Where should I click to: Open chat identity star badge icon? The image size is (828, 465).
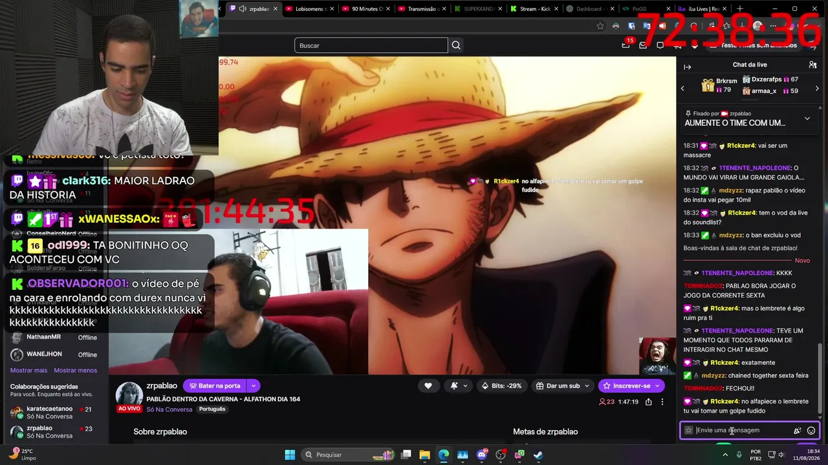pyautogui.click(x=689, y=430)
